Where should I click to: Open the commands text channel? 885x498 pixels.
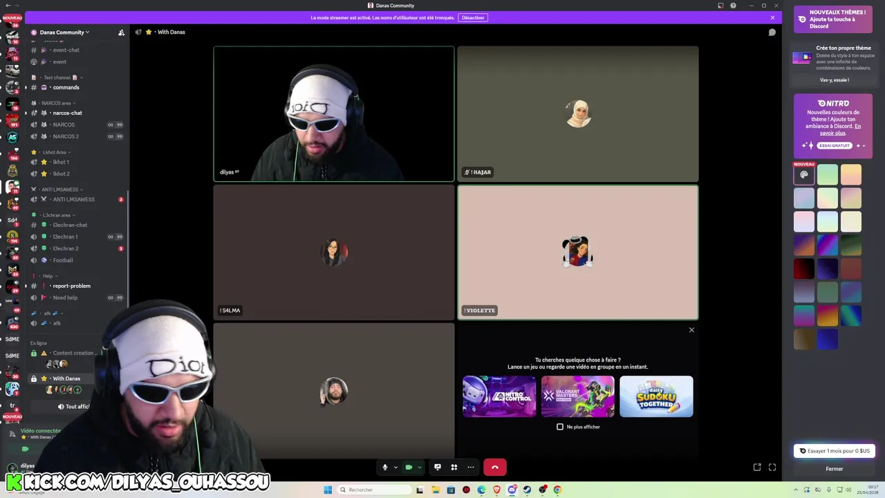coord(66,87)
